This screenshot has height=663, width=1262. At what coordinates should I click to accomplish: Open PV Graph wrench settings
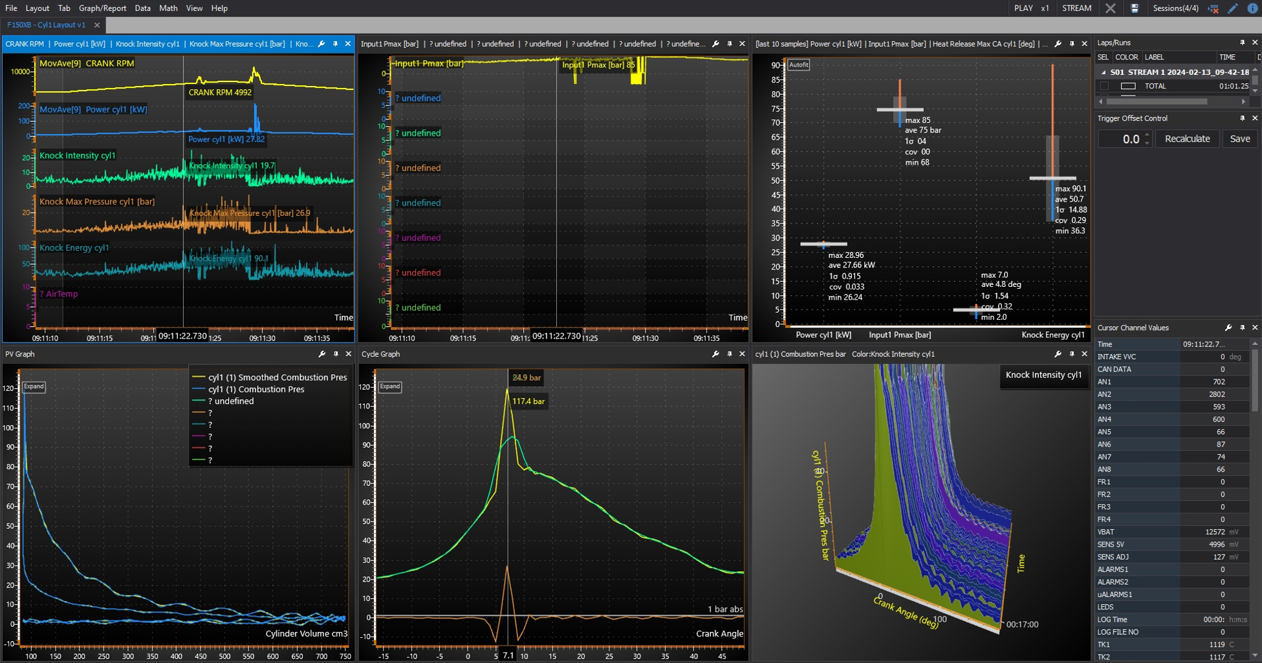tap(321, 354)
